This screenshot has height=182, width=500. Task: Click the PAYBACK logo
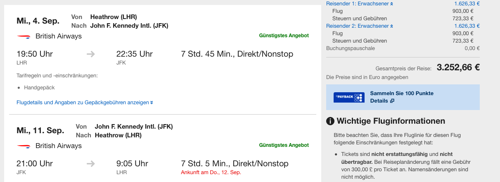pos(349,97)
